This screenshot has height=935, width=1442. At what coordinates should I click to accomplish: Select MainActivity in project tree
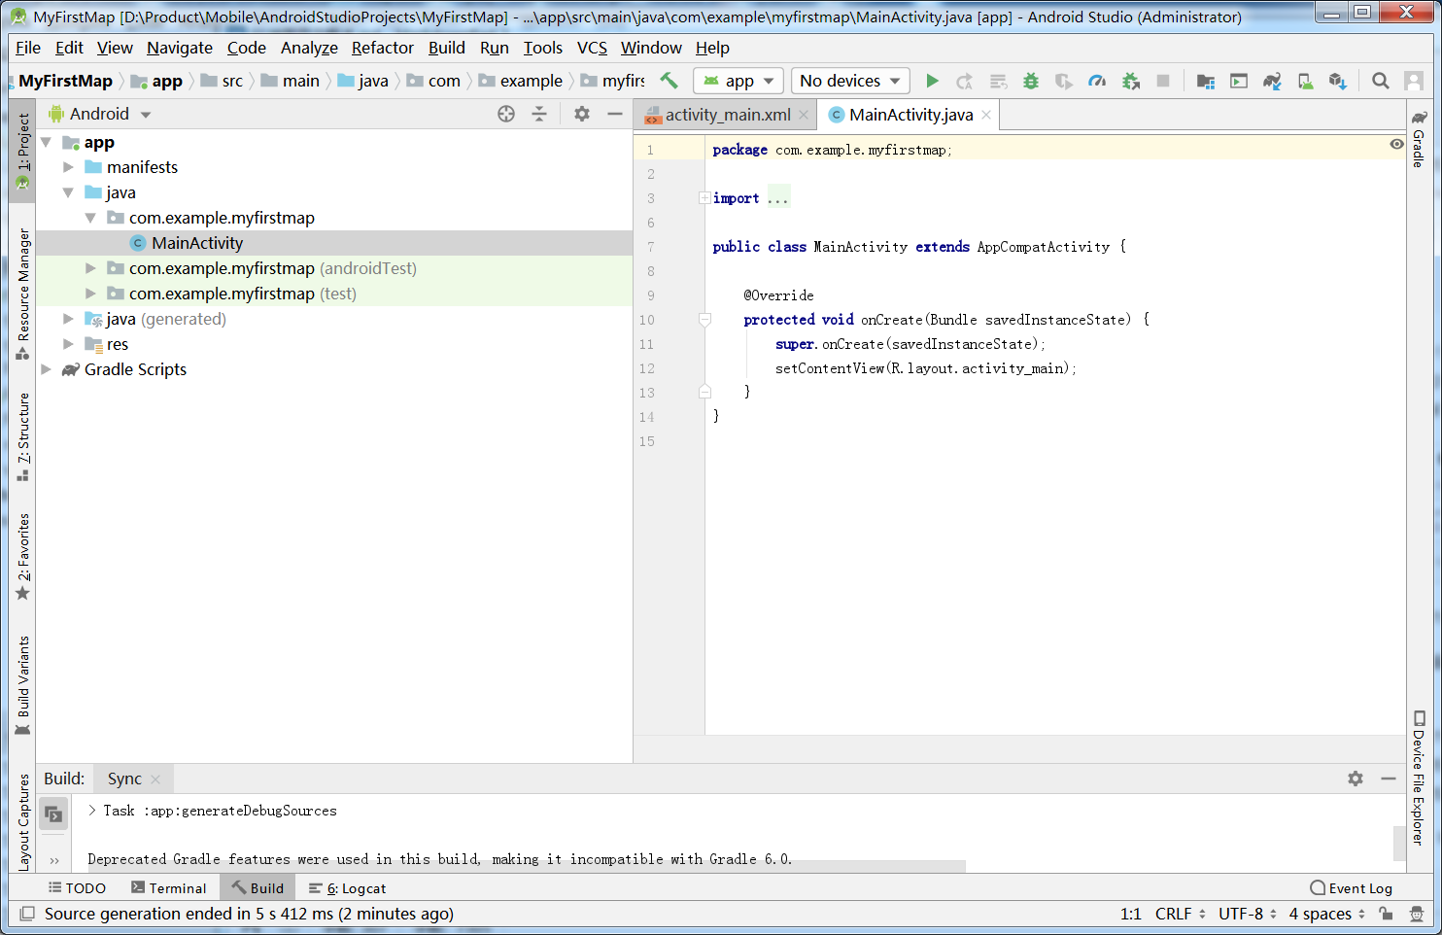coord(197,243)
